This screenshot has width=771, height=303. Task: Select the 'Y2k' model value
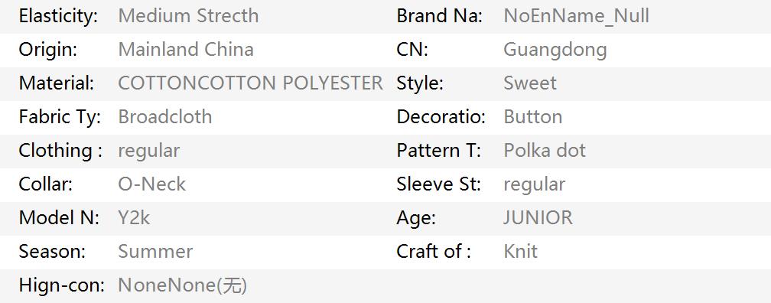(x=135, y=218)
